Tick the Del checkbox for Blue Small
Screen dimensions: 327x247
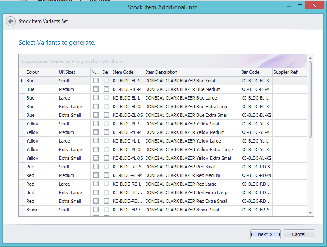tap(106, 81)
